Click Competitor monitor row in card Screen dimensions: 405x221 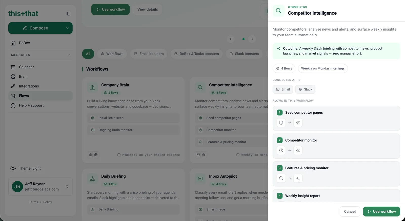pyautogui.click(x=231, y=130)
